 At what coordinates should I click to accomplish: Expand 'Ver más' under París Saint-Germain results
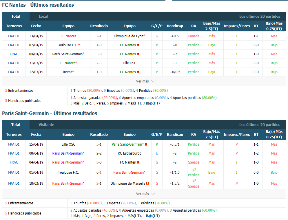point(146,194)
